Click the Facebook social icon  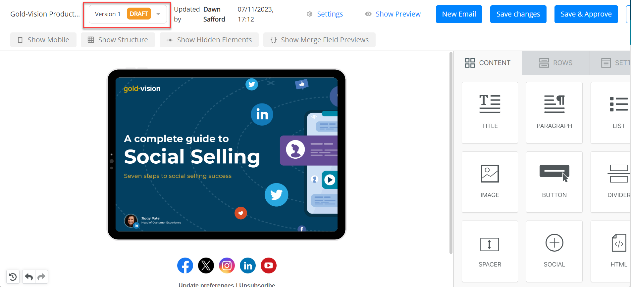tap(185, 266)
